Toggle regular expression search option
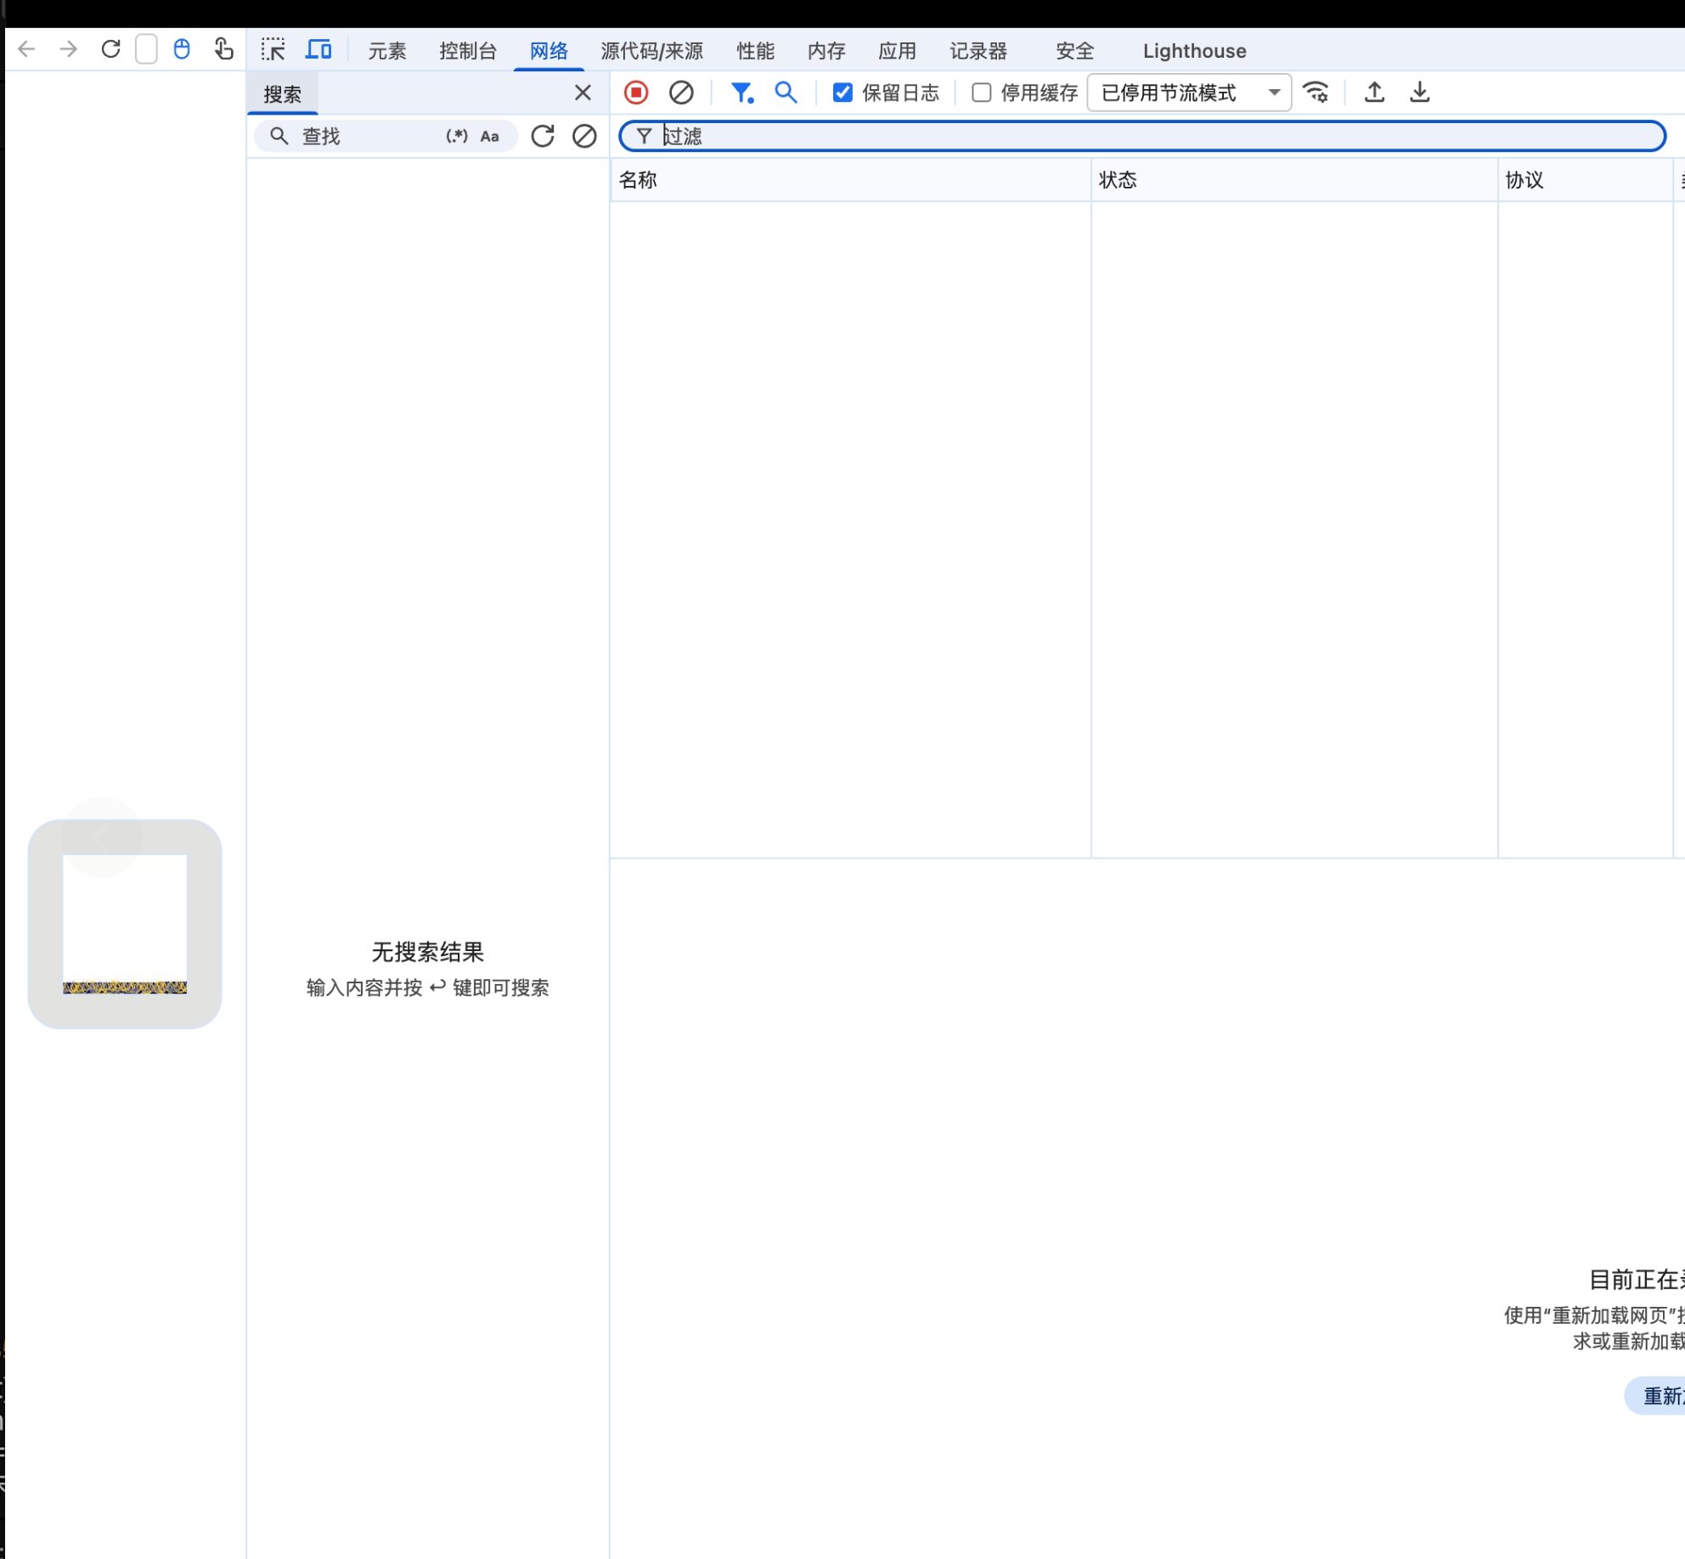1685x1559 pixels. [x=457, y=136]
